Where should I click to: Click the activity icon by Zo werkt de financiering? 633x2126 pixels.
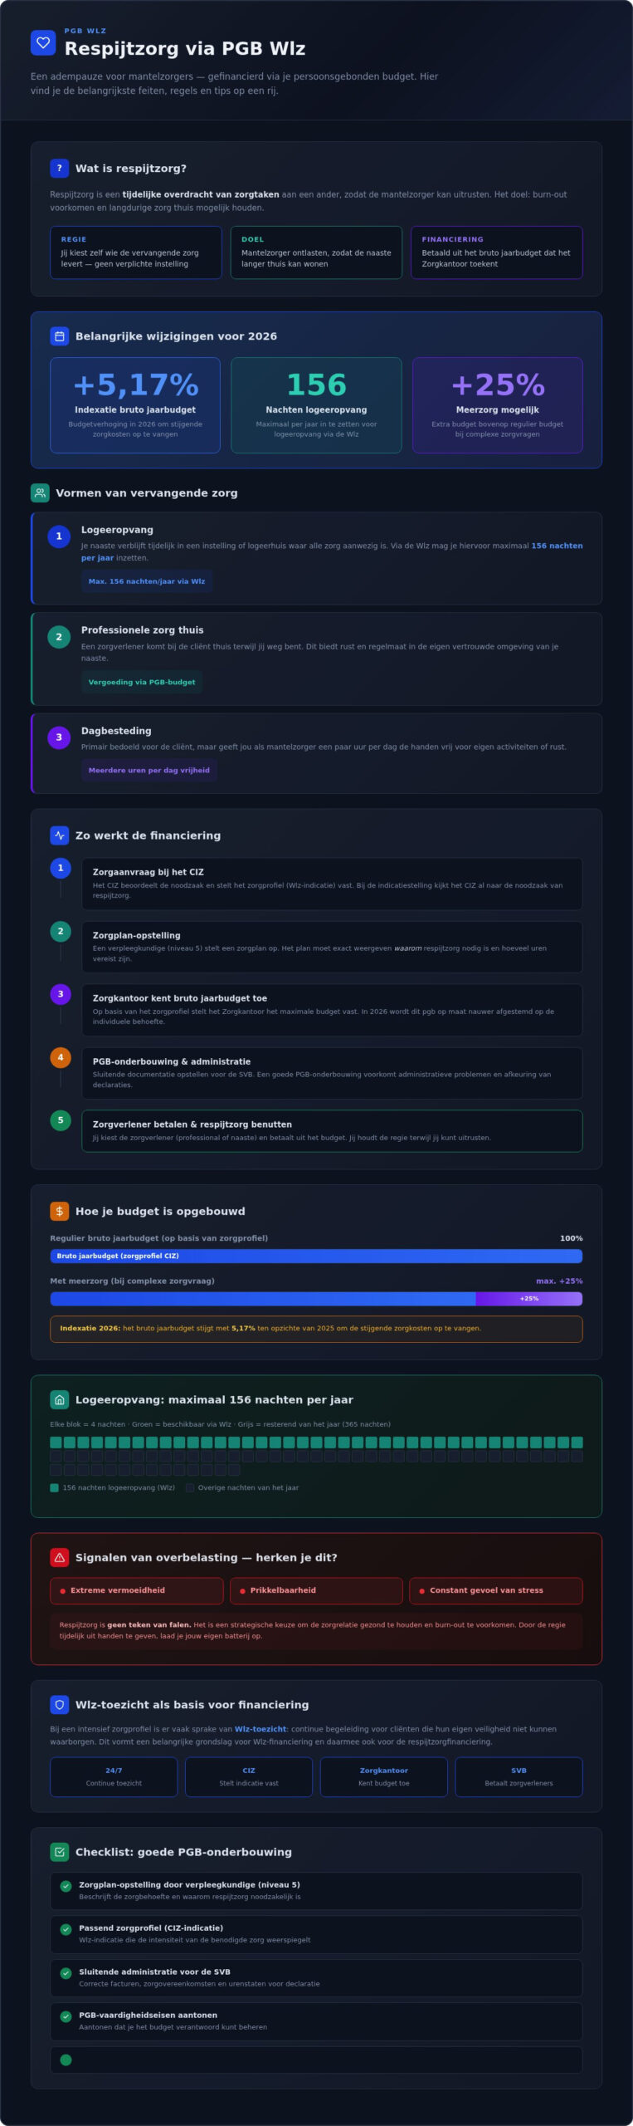click(60, 835)
